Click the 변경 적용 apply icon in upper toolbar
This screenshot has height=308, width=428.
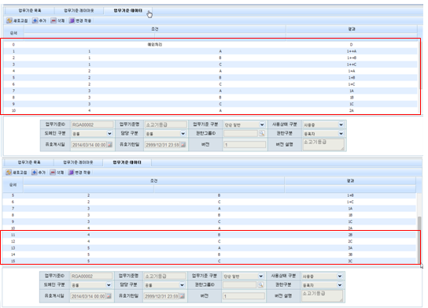click(x=72, y=20)
